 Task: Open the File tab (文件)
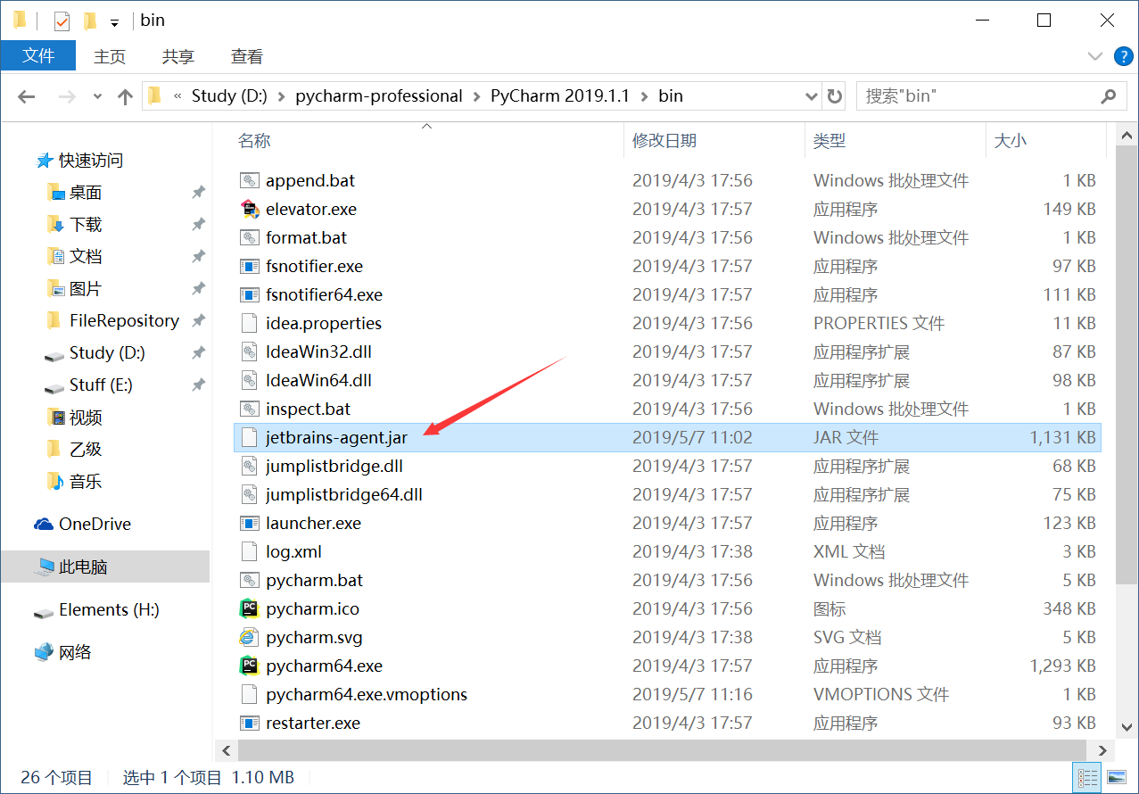click(38, 55)
